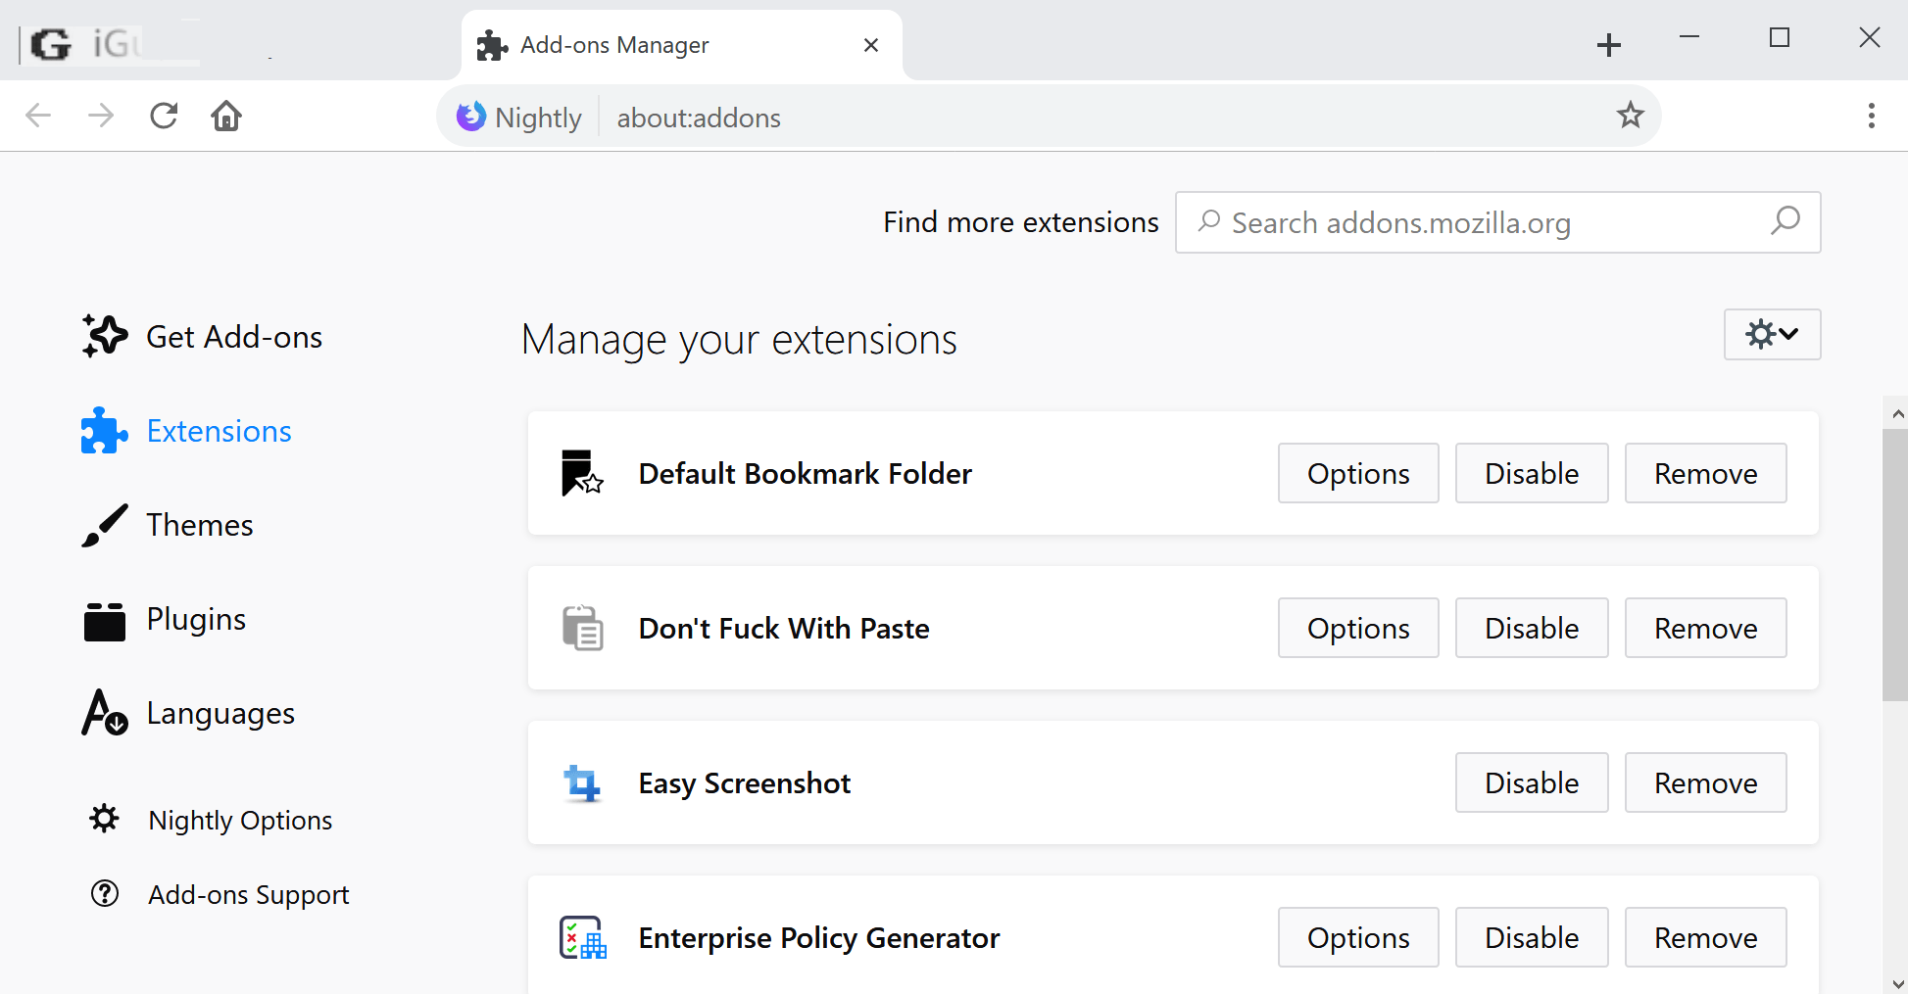Remove the Default Bookmark Folder extension
The width and height of the screenshot is (1908, 994).
pos(1705,474)
